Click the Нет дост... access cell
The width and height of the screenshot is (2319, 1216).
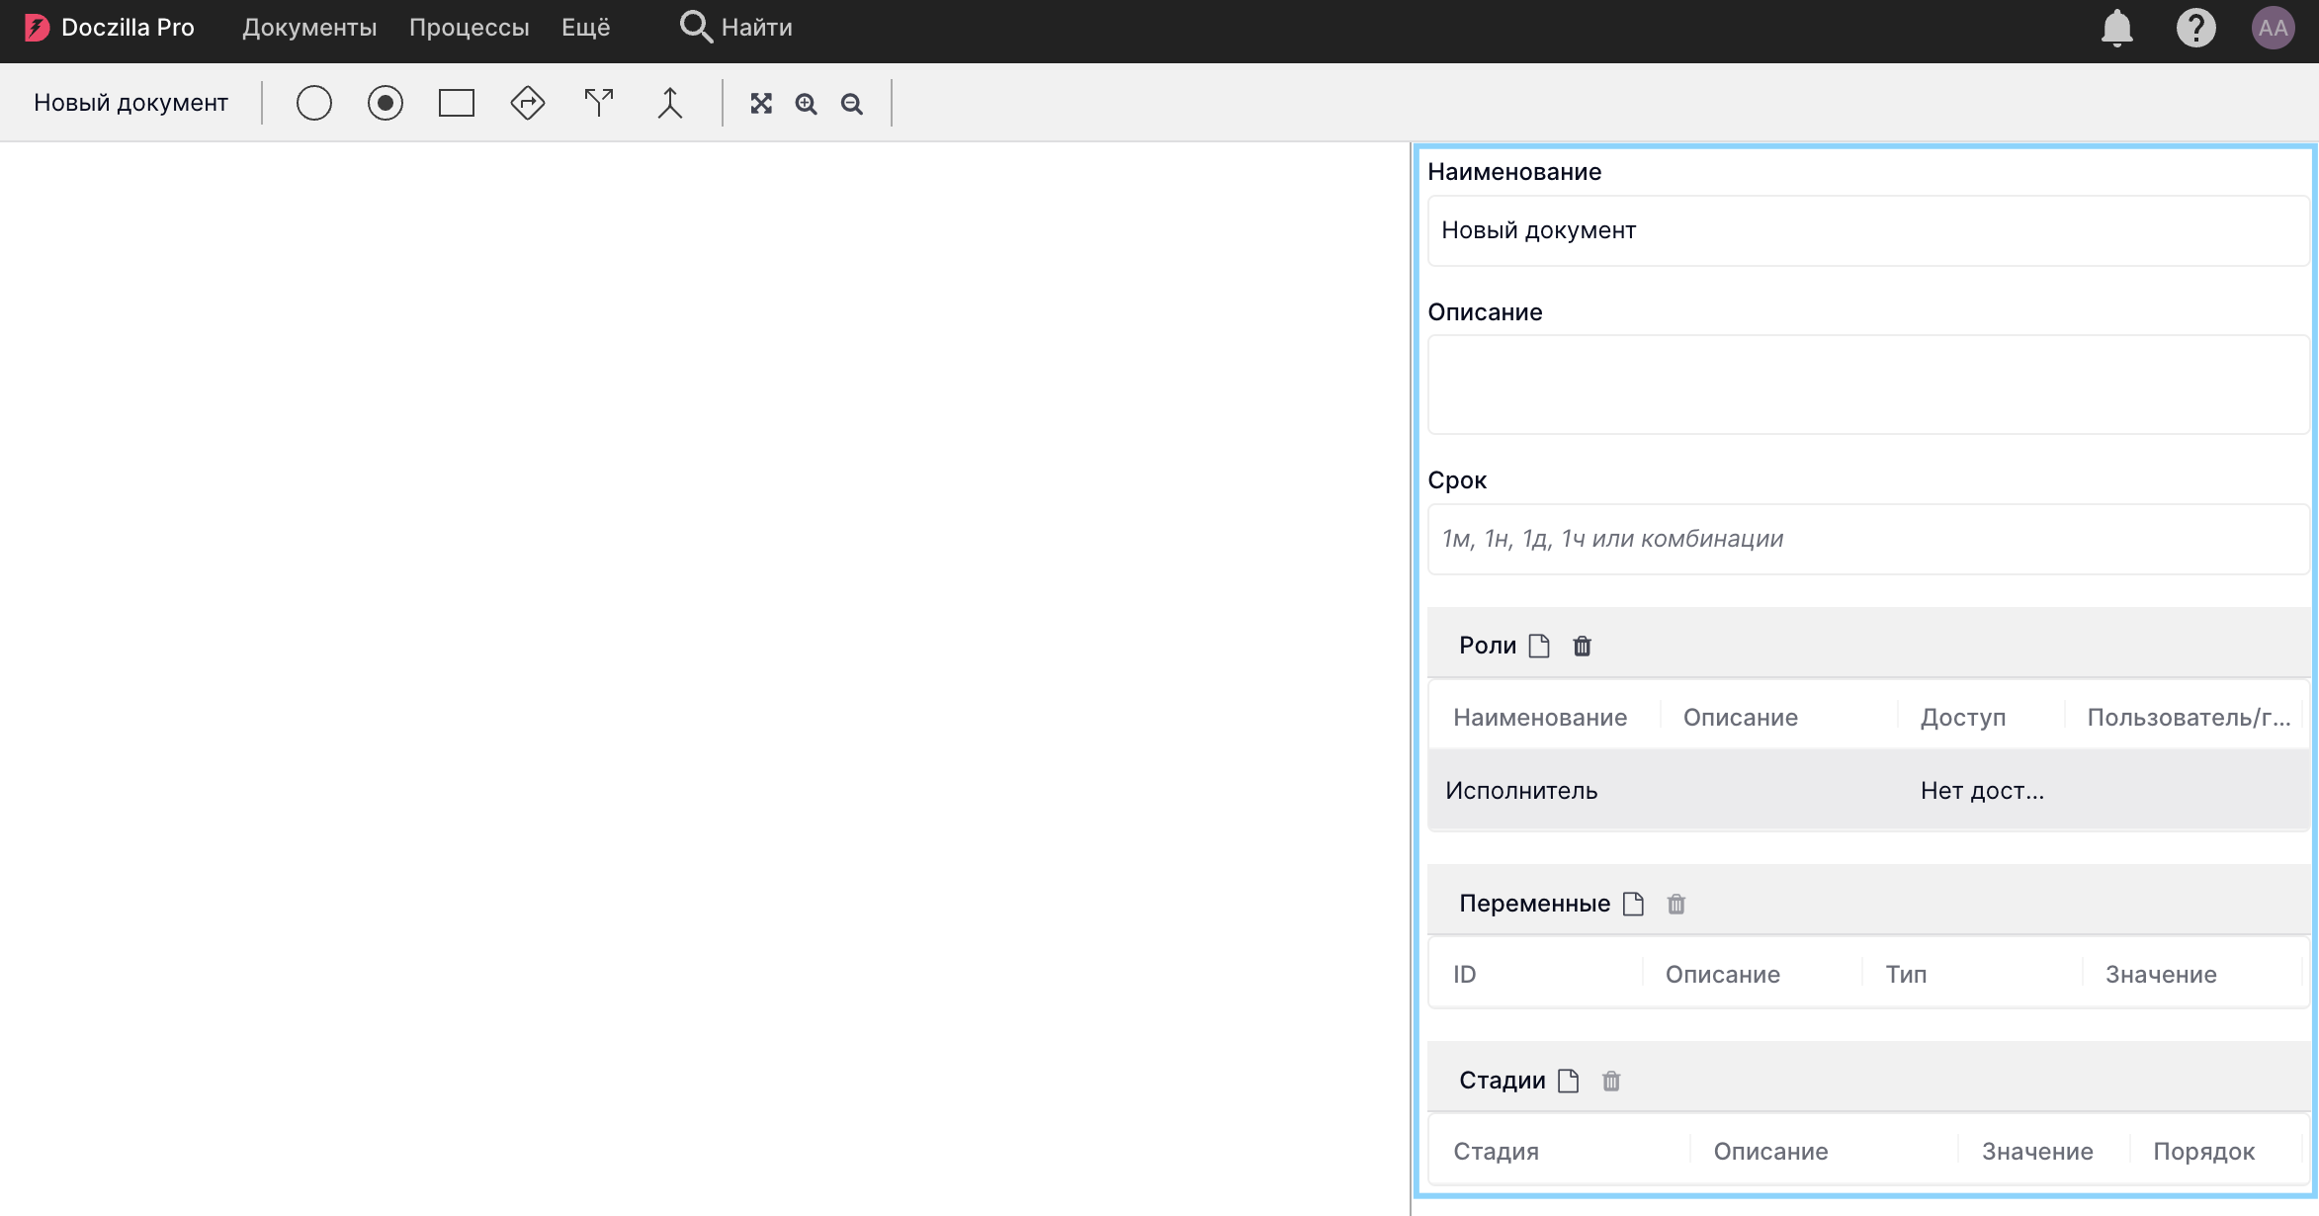(1982, 791)
